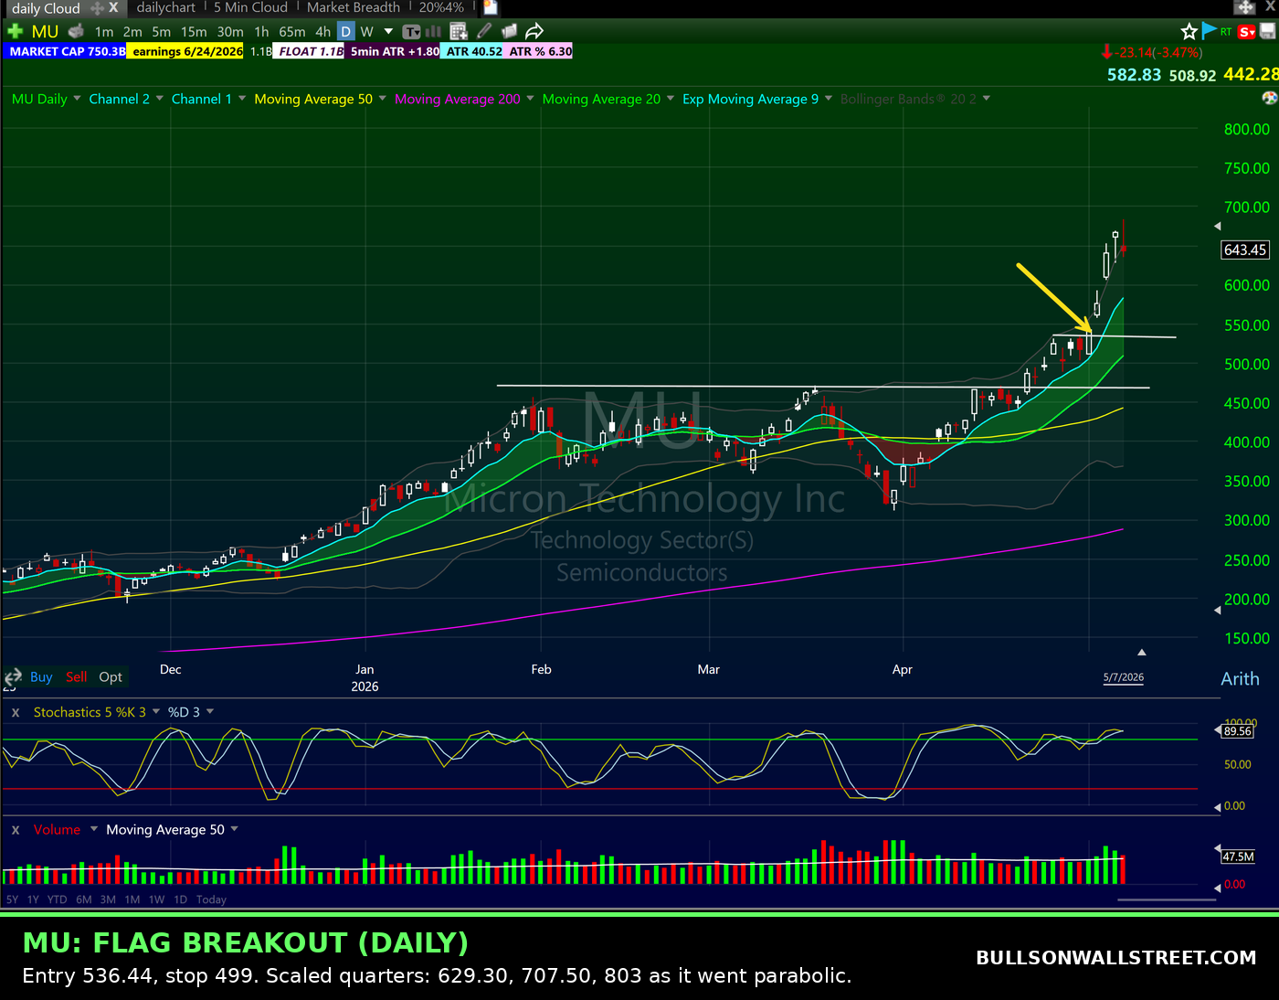Click the rotate icon left of Buy
1279x1000 pixels.
point(13,677)
